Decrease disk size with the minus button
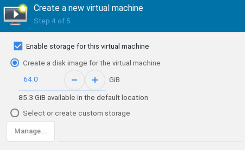This screenshot has height=150, width=245. (x=74, y=80)
